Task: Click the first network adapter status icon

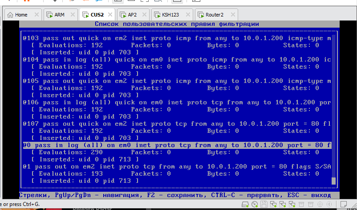Action: pyautogui.click(x=273, y=204)
